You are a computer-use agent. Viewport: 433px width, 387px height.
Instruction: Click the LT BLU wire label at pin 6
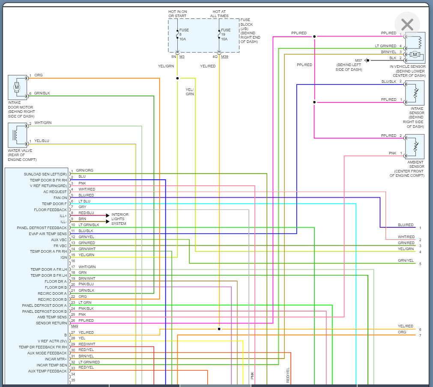coord(84,201)
